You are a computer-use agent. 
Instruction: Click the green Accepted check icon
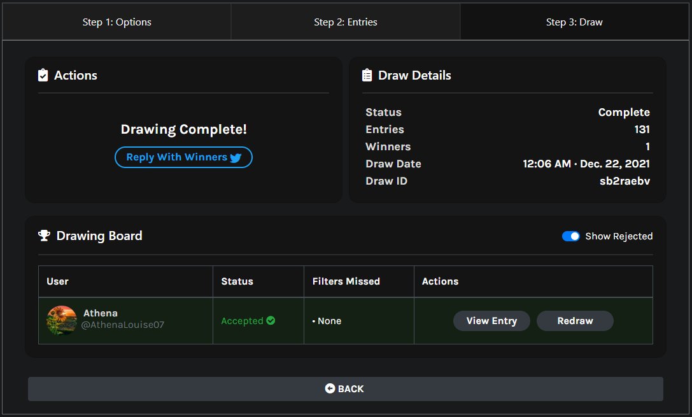[x=271, y=320]
